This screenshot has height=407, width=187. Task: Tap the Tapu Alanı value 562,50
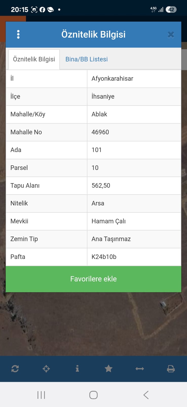coord(101,185)
